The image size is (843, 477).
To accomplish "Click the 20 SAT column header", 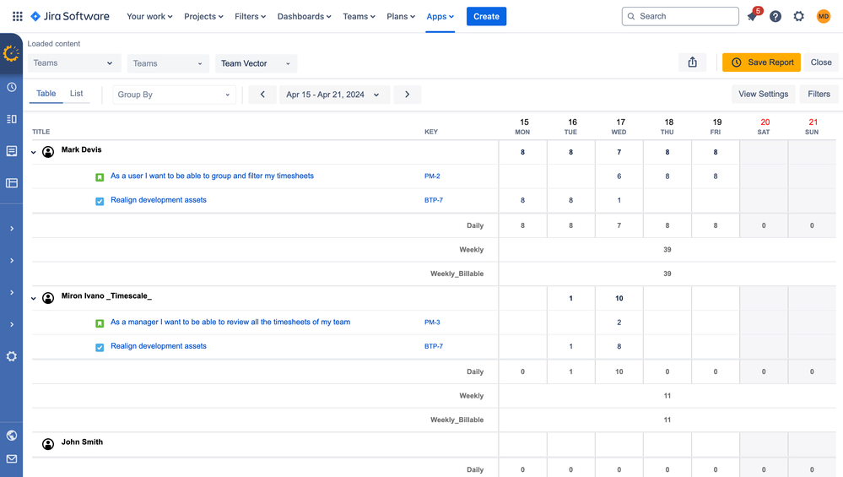I will [764, 127].
